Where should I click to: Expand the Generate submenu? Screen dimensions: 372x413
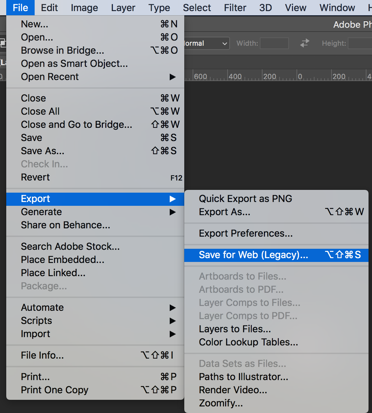pyautogui.click(x=41, y=212)
